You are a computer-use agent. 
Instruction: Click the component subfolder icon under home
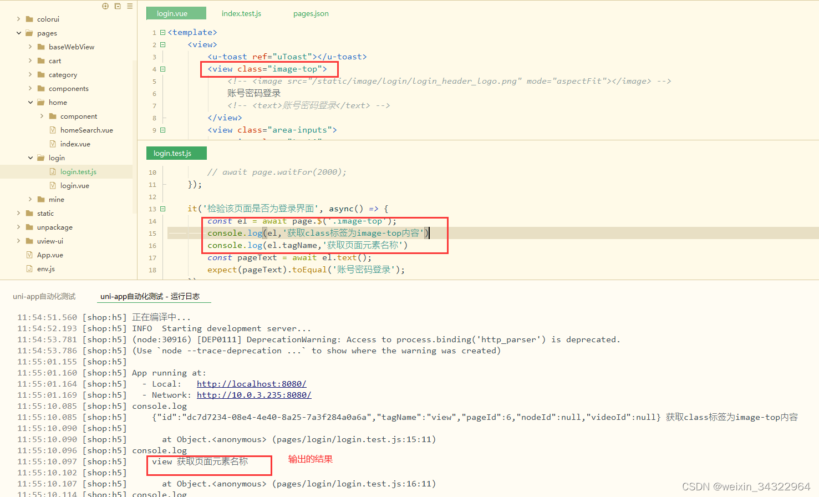[x=53, y=116]
